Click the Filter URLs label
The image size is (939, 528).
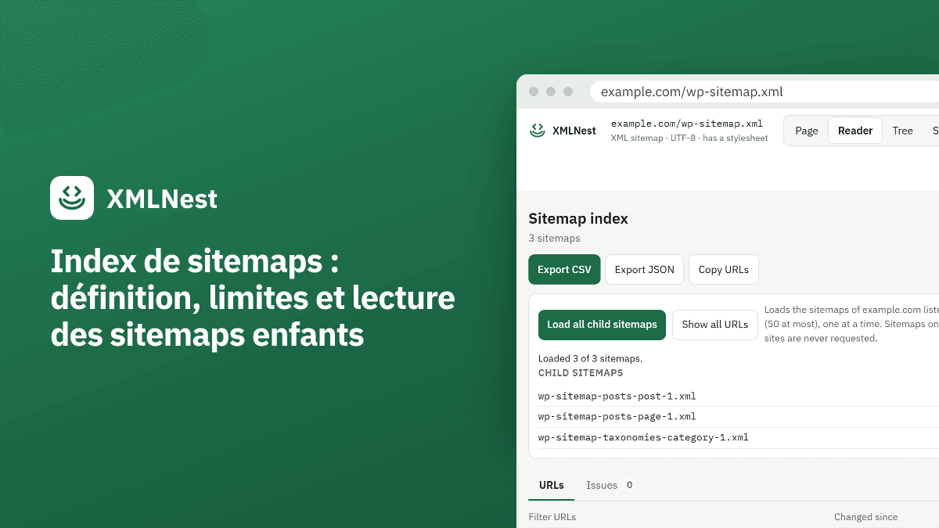click(x=552, y=517)
